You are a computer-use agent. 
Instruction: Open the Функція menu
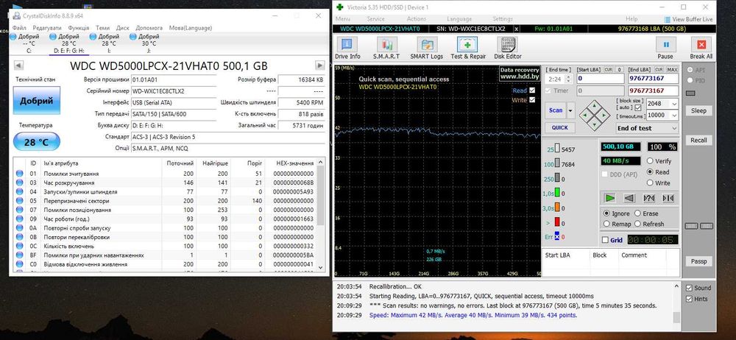click(x=79, y=28)
